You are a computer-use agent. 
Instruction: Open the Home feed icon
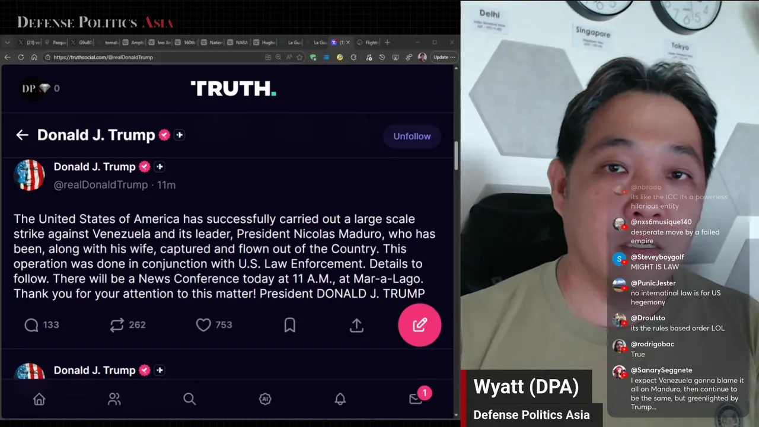(39, 399)
